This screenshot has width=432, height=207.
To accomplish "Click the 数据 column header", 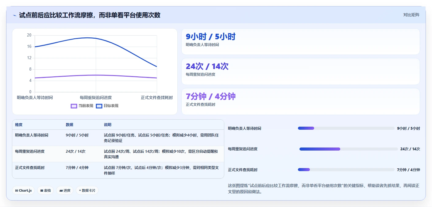I will coord(69,125).
